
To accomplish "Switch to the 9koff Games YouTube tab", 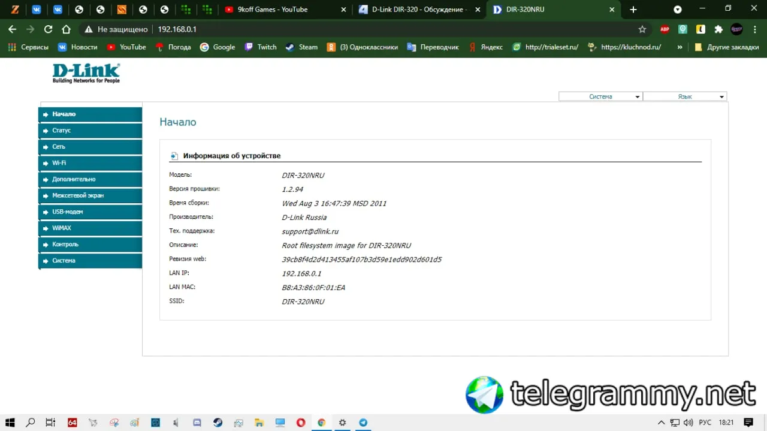I will 285,10.
